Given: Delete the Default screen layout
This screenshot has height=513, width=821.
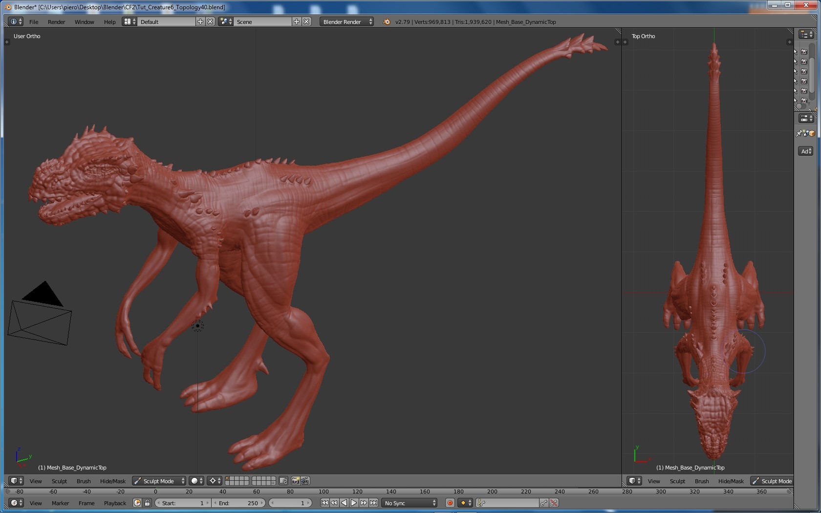Looking at the screenshot, I should [x=210, y=21].
